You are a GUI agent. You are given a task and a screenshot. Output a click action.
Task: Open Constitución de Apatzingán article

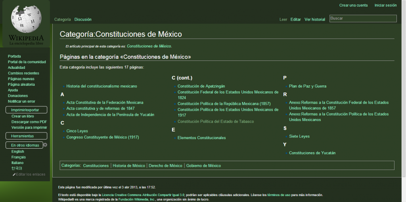pyautogui.click(x=201, y=86)
